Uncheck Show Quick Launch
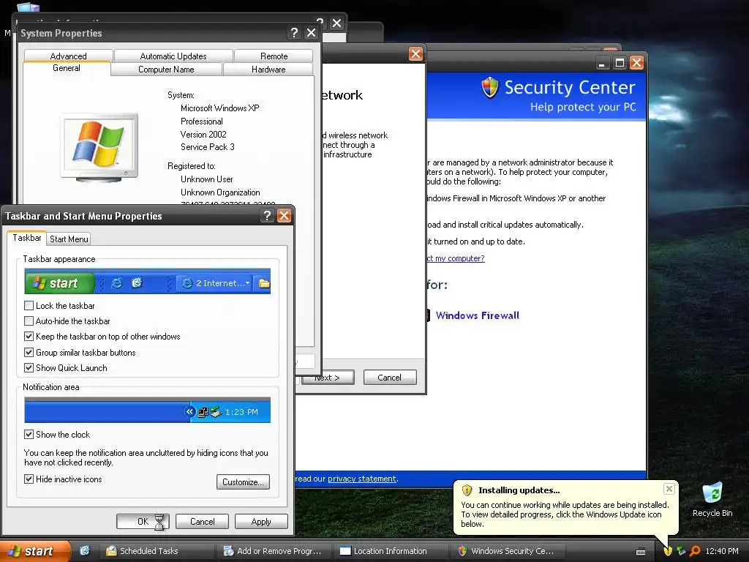Screen dimensions: 749x562 pyautogui.click(x=29, y=368)
